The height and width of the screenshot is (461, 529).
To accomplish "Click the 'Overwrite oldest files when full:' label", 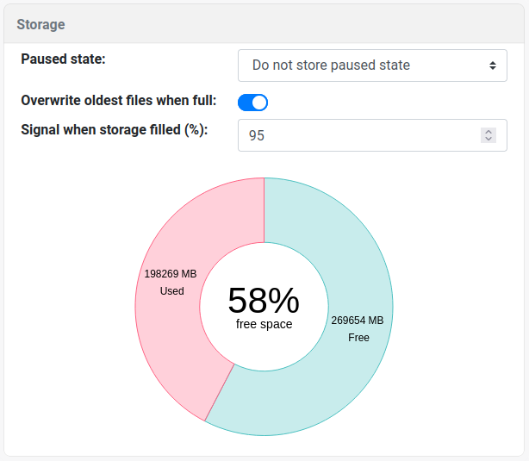I will tap(118, 100).
